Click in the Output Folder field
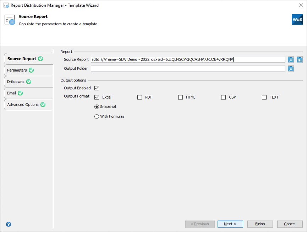 point(188,69)
